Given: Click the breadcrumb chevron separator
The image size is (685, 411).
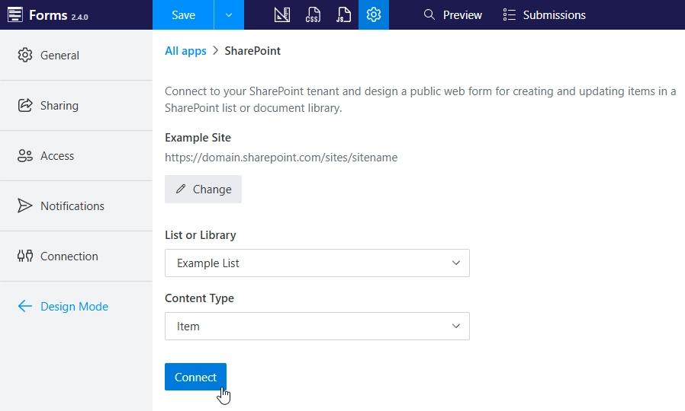Looking at the screenshot, I should (x=215, y=50).
